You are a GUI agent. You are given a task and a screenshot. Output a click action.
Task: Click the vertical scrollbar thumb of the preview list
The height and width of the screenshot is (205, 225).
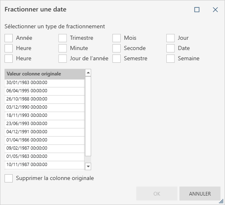[x=88, y=116]
